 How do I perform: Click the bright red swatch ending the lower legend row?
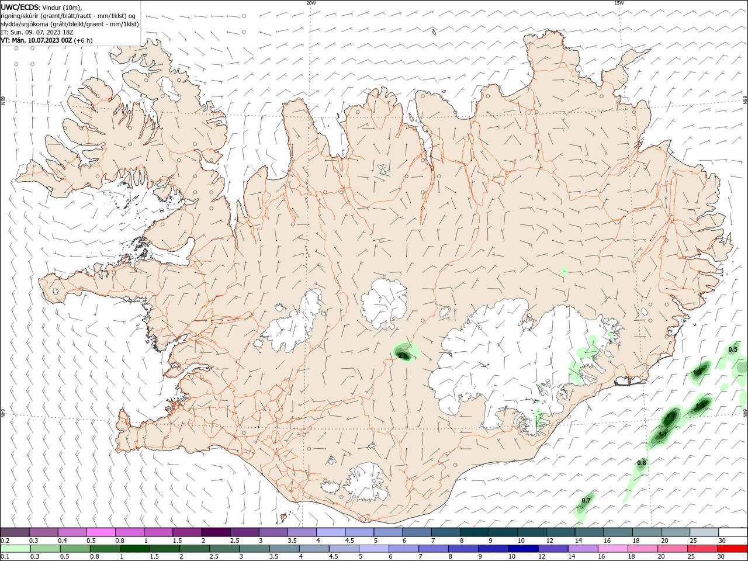[x=733, y=549]
